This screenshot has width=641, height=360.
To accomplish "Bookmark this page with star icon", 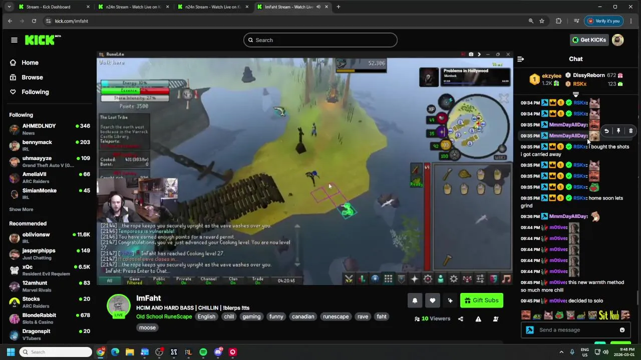I will (x=542, y=21).
